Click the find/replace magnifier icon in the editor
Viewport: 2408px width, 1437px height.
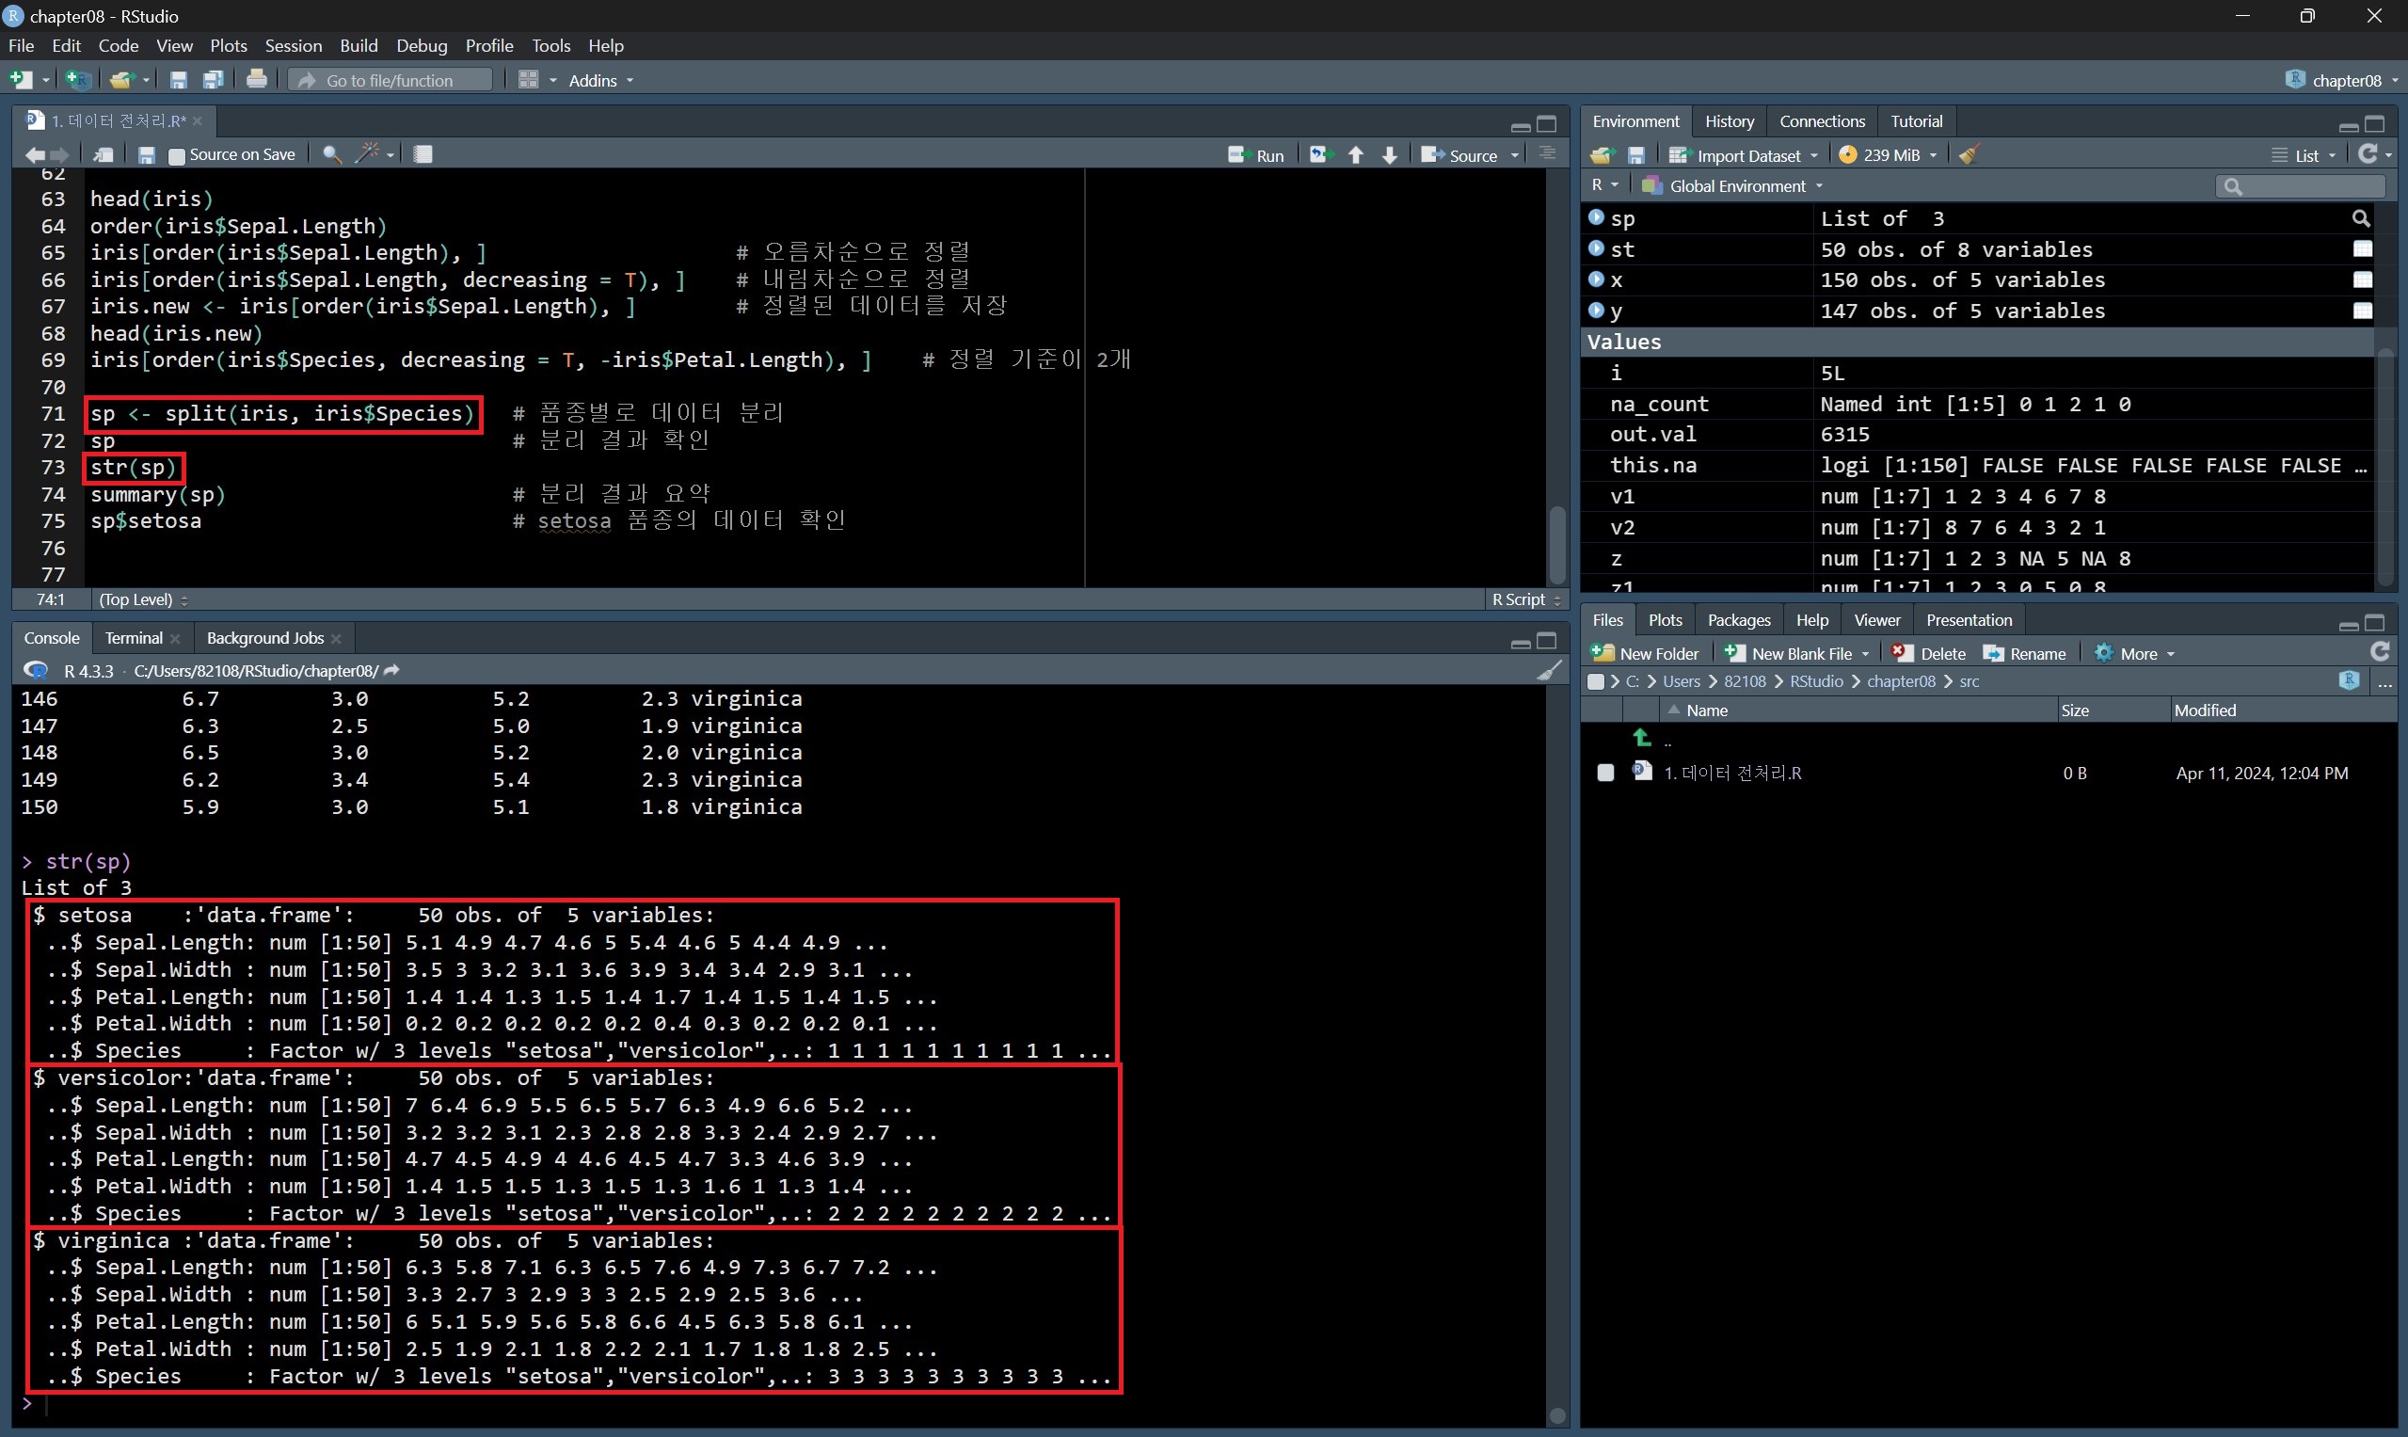(x=331, y=154)
